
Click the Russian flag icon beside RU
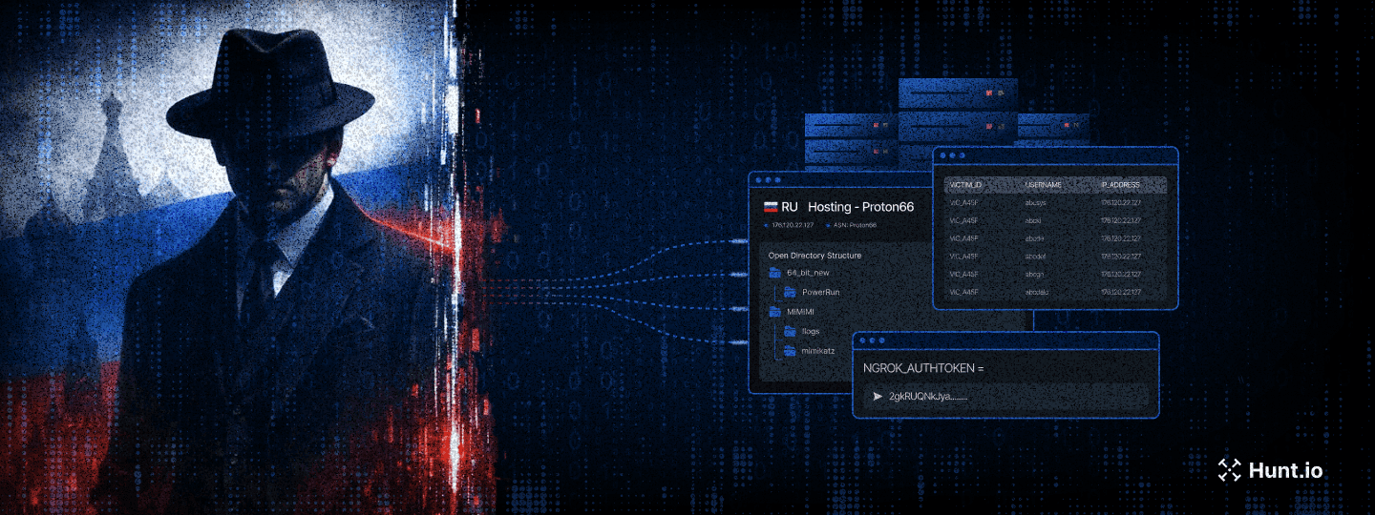coord(770,207)
